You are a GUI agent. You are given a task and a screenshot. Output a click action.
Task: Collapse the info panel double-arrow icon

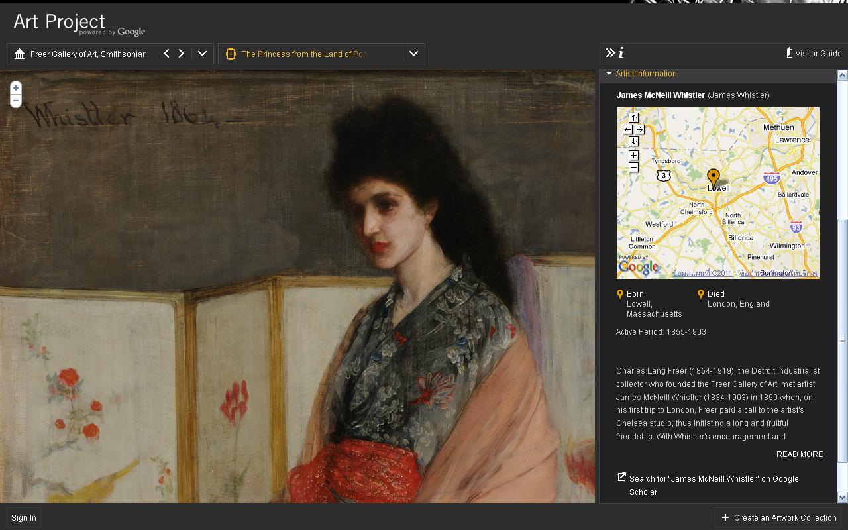coord(610,53)
